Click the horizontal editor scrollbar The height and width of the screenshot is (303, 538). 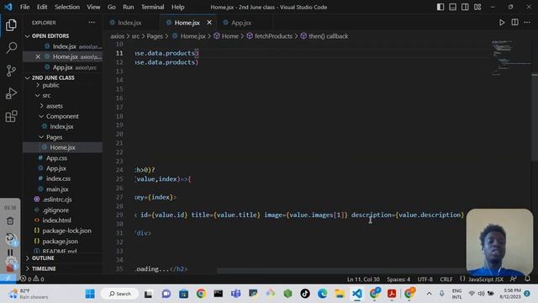(341, 271)
